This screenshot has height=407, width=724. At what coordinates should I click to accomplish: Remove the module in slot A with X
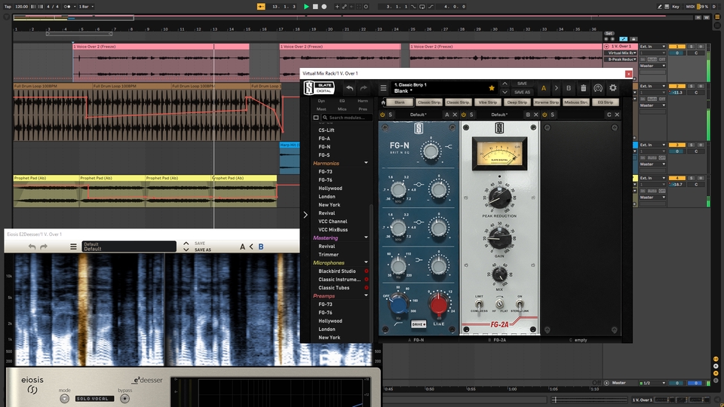coord(455,115)
